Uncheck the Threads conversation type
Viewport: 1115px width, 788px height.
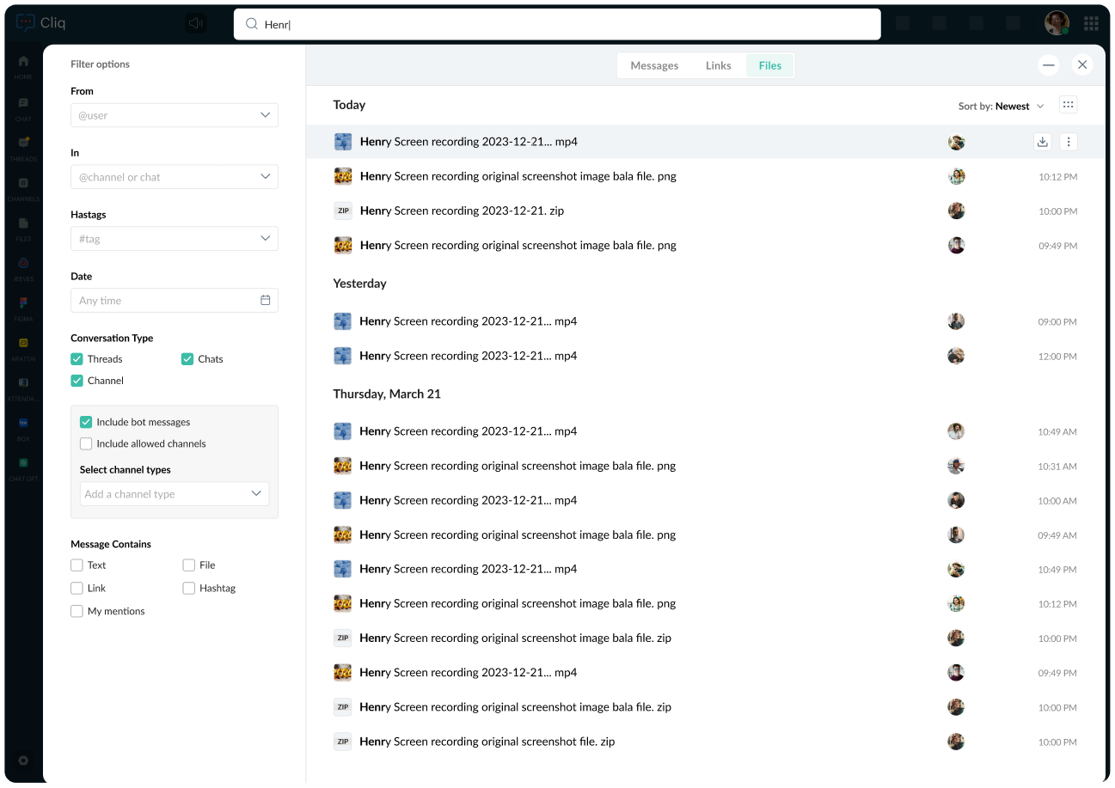pos(77,359)
